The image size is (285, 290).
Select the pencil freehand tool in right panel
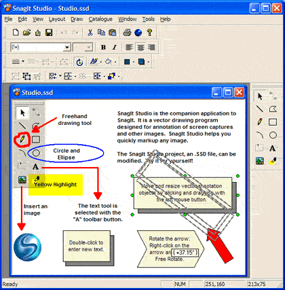pyautogui.click(x=260, y=122)
